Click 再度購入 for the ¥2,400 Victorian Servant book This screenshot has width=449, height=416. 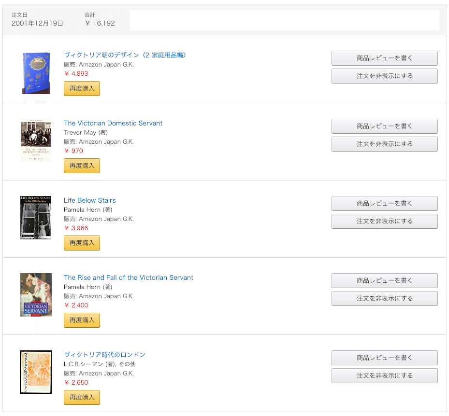82,320
